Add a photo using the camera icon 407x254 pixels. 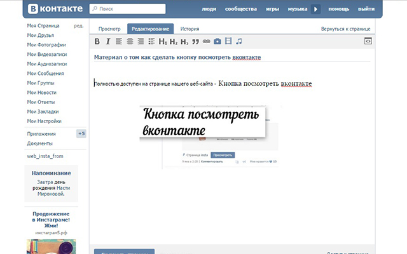(x=217, y=41)
